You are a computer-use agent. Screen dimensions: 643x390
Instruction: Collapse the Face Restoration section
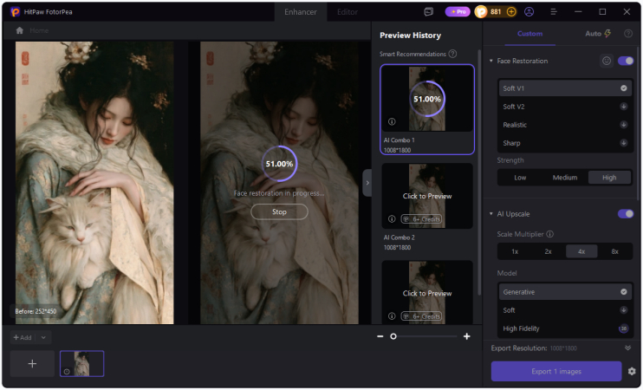pyautogui.click(x=490, y=61)
